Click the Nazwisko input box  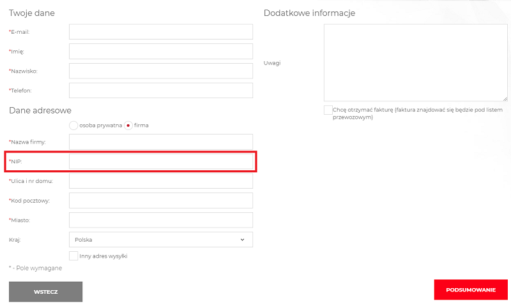pyautogui.click(x=160, y=71)
